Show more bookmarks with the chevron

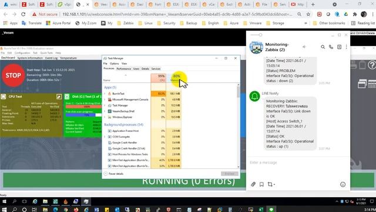click(305, 23)
